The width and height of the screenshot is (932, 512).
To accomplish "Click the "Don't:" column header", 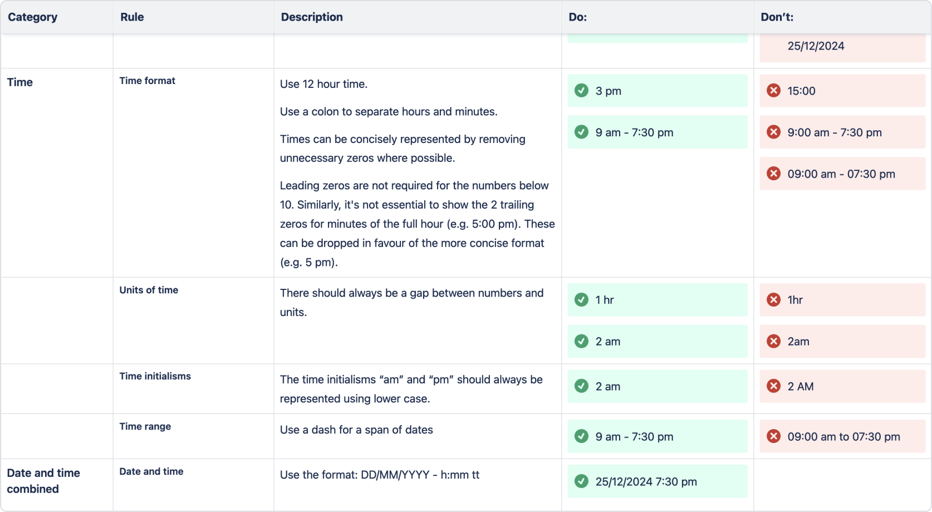I will tap(775, 17).
